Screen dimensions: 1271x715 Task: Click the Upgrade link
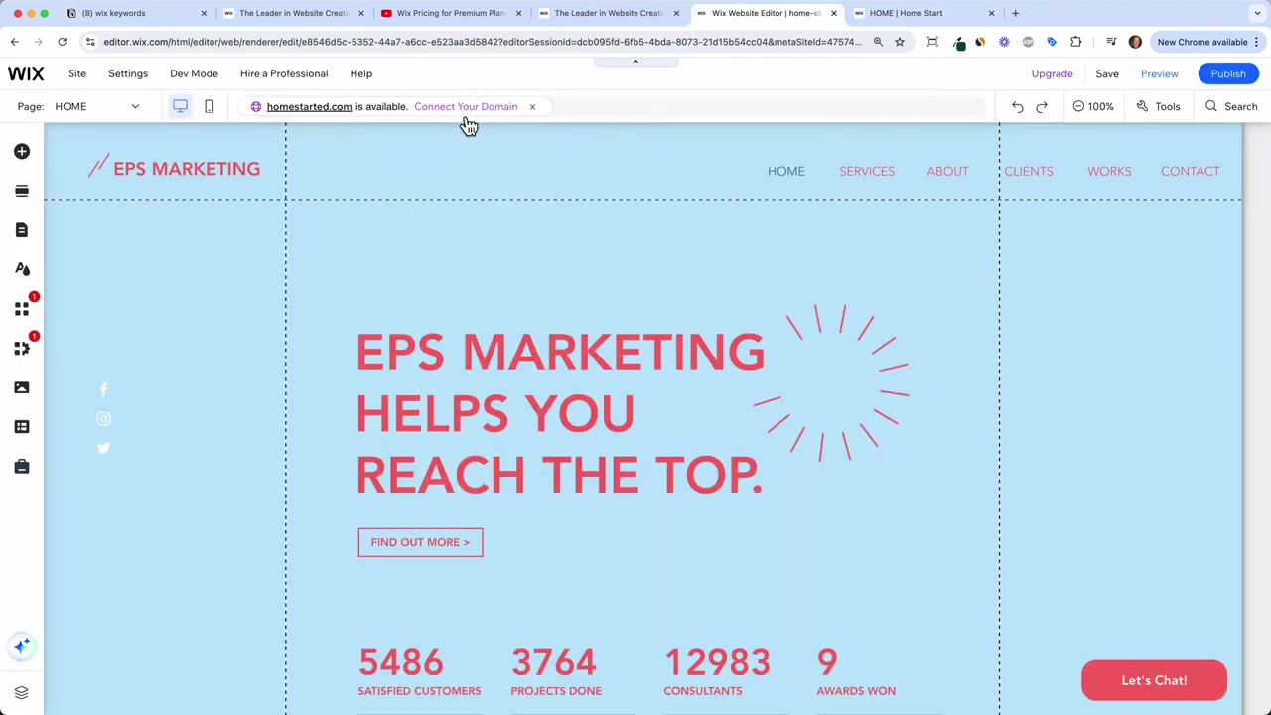point(1052,73)
